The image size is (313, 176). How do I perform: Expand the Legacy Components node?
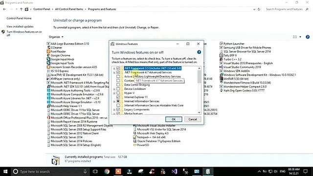pos(114,110)
